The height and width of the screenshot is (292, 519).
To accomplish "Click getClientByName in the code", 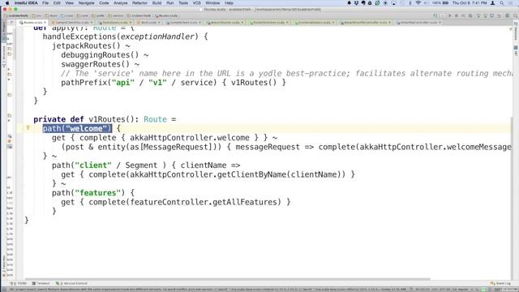I will pos(252,174).
